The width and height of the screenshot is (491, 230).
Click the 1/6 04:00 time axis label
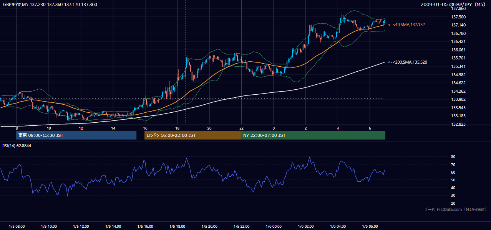point(338,227)
